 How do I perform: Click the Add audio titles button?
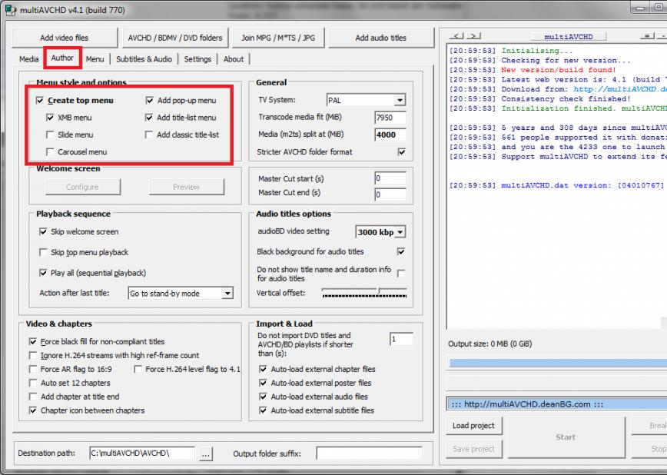380,38
